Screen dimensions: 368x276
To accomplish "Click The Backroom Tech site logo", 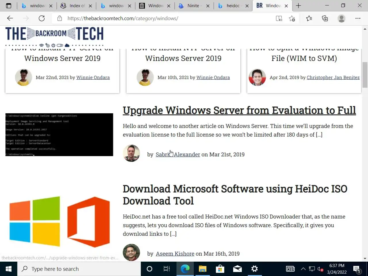I will tap(54, 37).
